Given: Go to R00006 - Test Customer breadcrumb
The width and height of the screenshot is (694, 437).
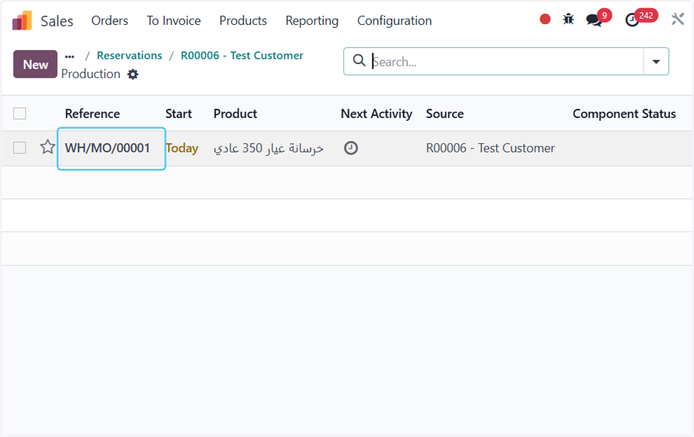Looking at the screenshot, I should [242, 55].
